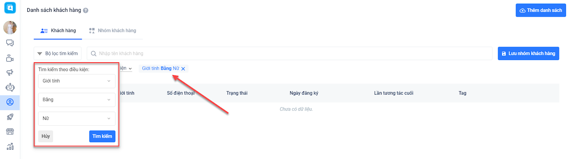Switch to the "Nhóm khách hàng" tab

[x=113, y=31]
